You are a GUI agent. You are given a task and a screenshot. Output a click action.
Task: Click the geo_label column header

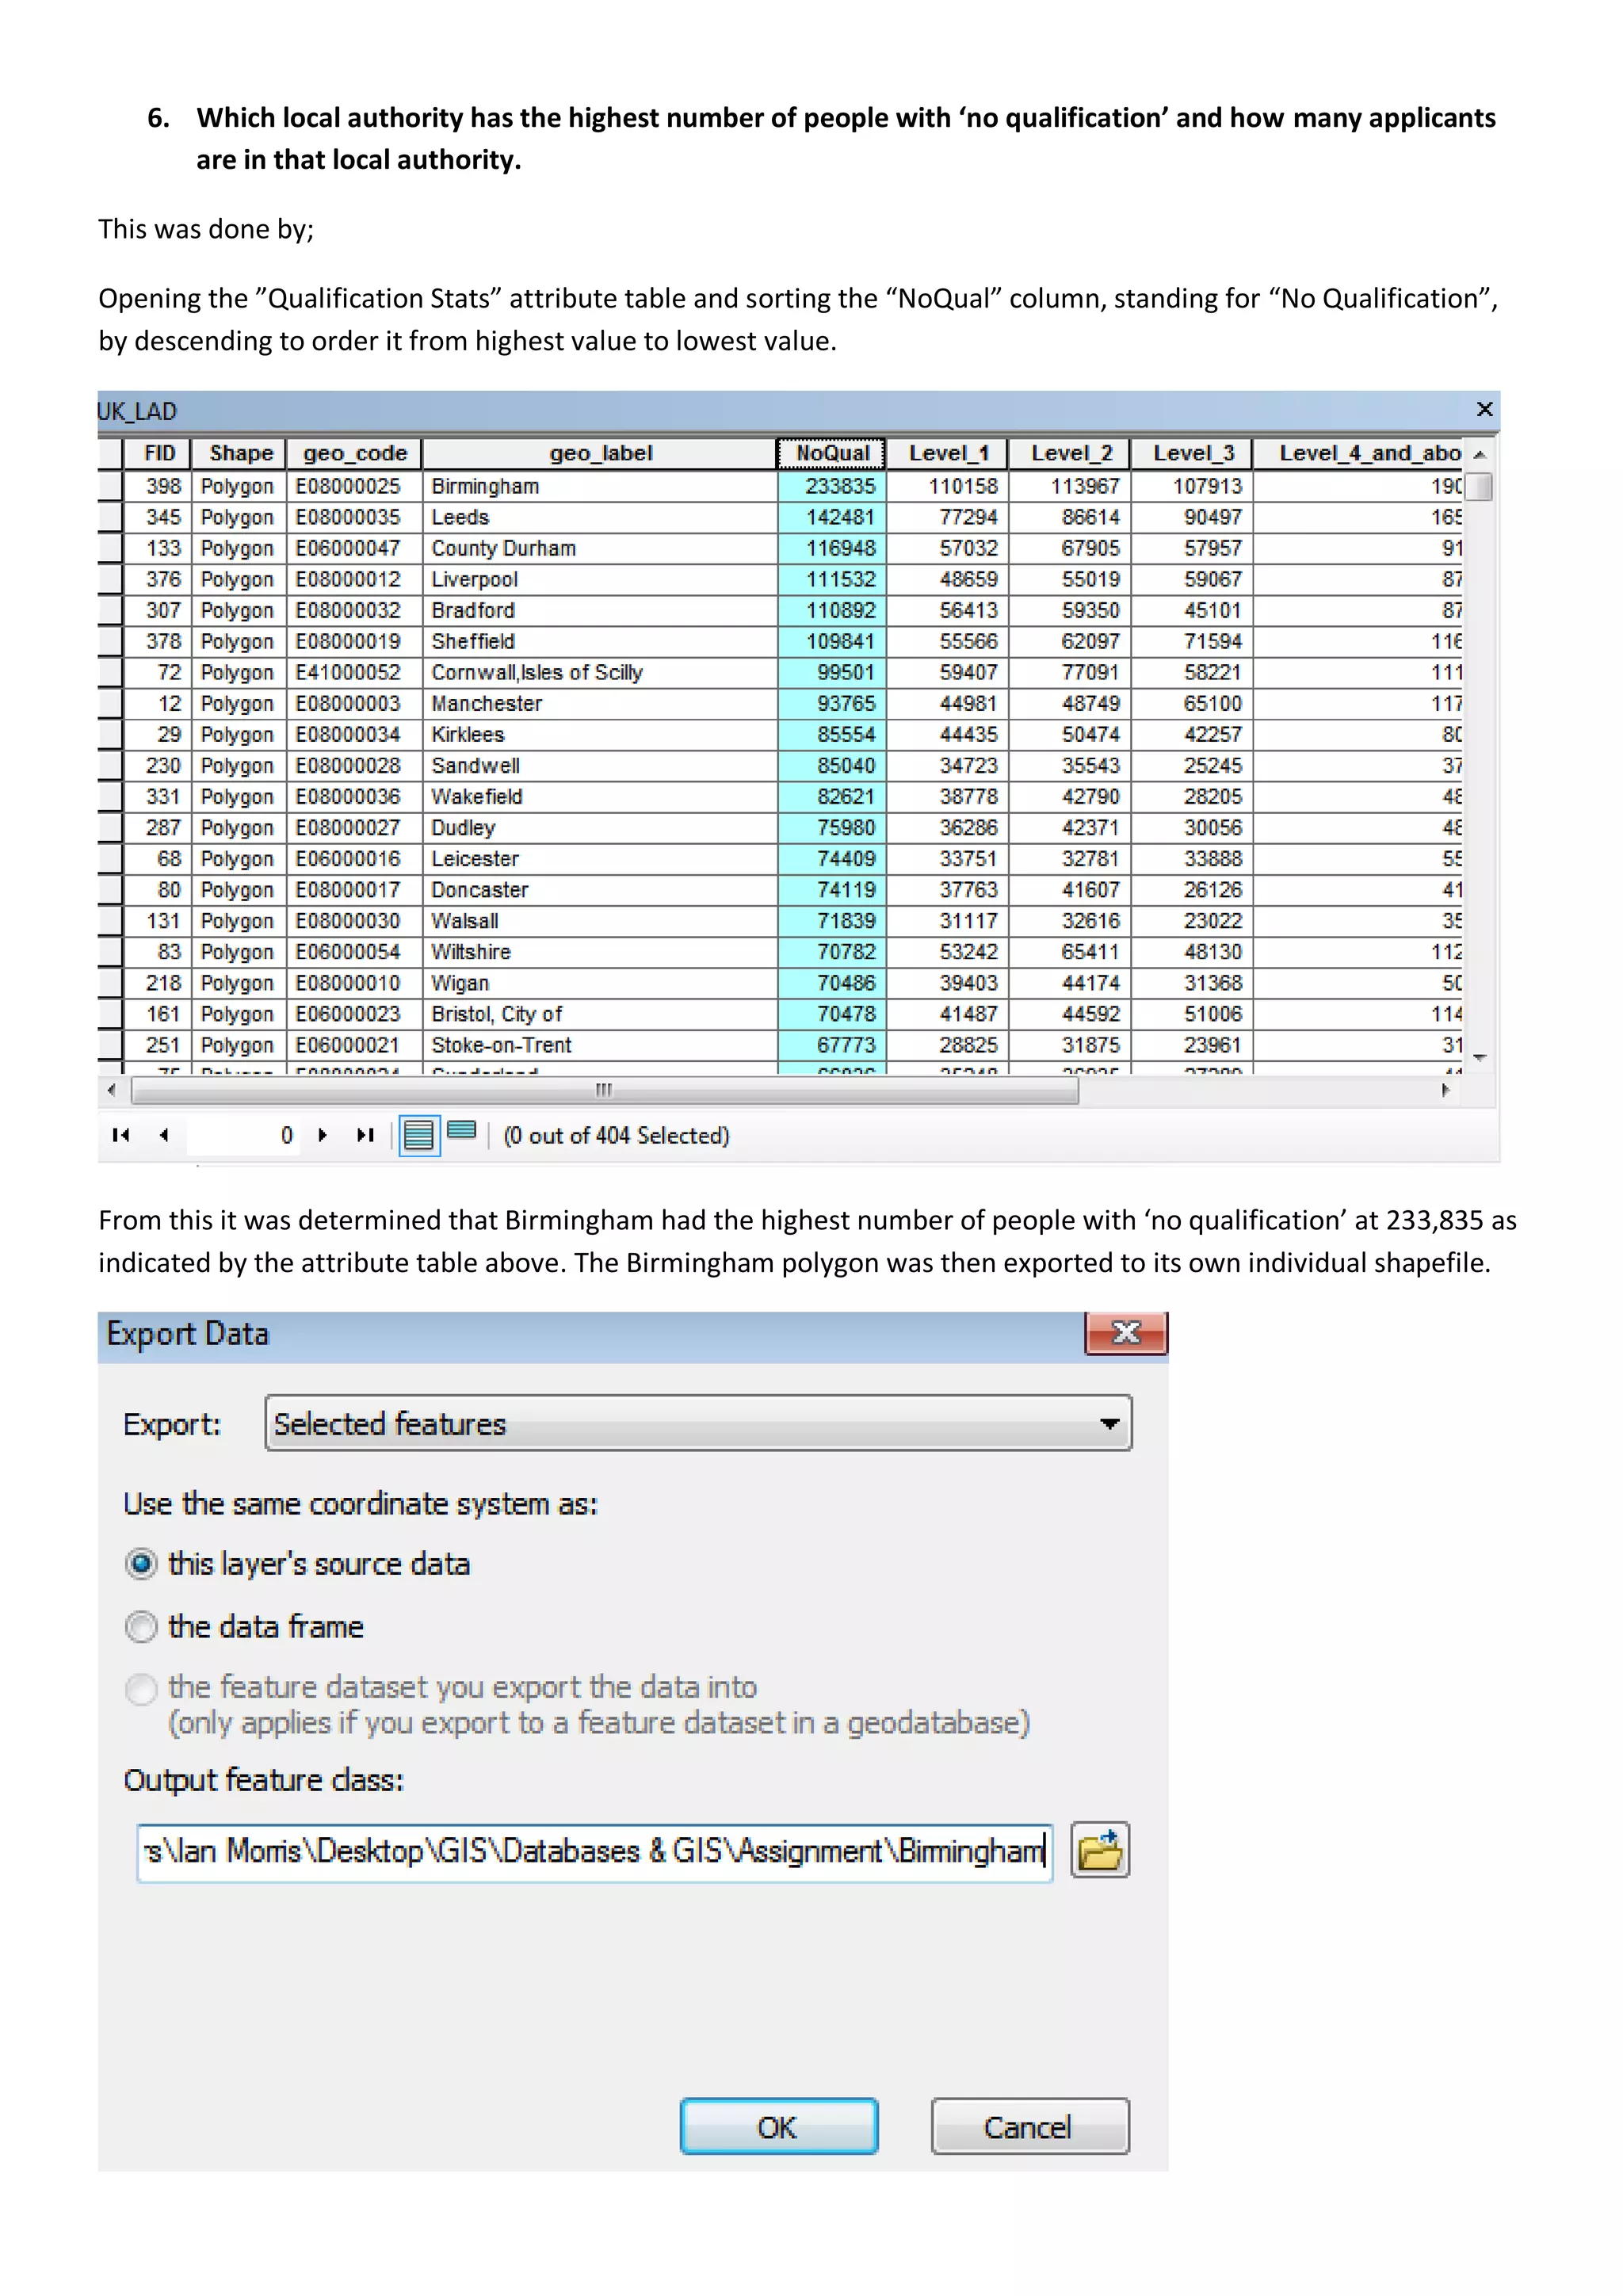600,453
